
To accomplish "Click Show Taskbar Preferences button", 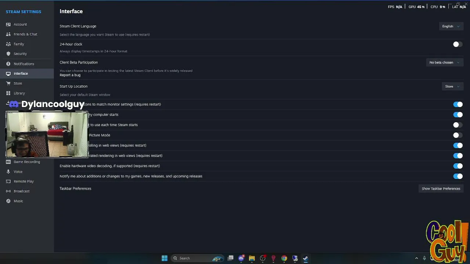I will coord(441,189).
